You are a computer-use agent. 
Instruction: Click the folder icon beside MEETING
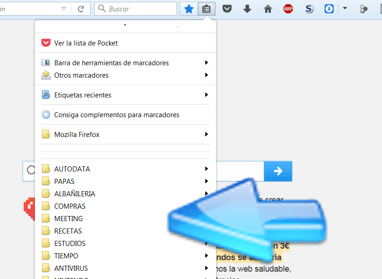coord(46,218)
